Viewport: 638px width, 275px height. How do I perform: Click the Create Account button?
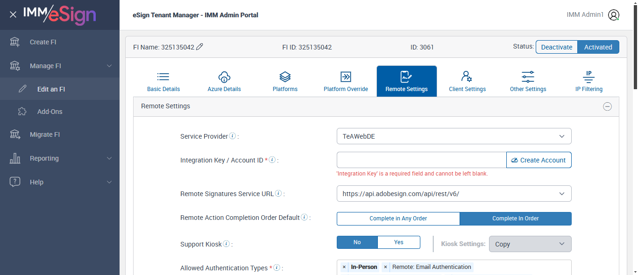click(539, 160)
